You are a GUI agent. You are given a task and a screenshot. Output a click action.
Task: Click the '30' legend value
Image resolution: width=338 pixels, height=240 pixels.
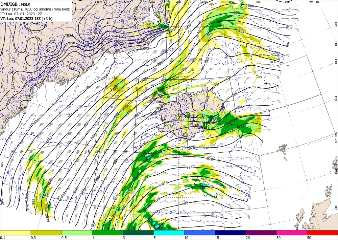(x=278, y=238)
